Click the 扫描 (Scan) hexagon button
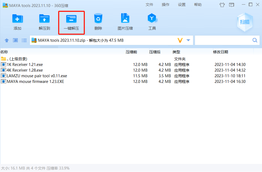 (x=245, y=22)
